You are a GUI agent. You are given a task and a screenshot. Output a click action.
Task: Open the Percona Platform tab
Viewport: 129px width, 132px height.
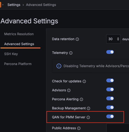pyautogui.click(x=18, y=64)
